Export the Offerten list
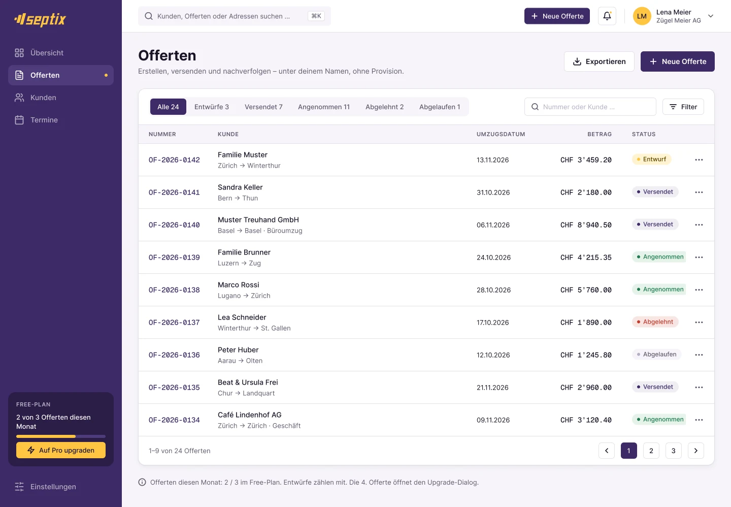This screenshot has height=507, width=731. pyautogui.click(x=599, y=61)
